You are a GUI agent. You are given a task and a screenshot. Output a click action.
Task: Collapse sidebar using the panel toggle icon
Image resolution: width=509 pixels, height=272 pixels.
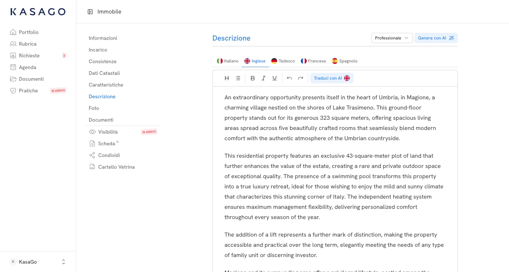(90, 12)
